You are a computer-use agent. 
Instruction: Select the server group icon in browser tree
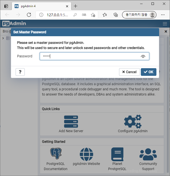pos(8,38)
